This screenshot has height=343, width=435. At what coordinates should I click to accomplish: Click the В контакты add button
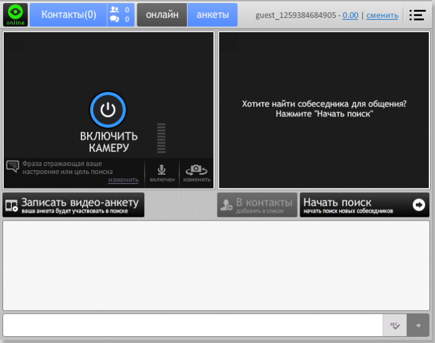(257, 205)
